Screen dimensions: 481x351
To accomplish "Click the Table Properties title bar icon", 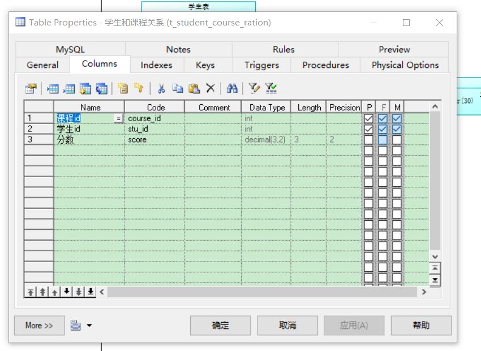I will [20, 22].
